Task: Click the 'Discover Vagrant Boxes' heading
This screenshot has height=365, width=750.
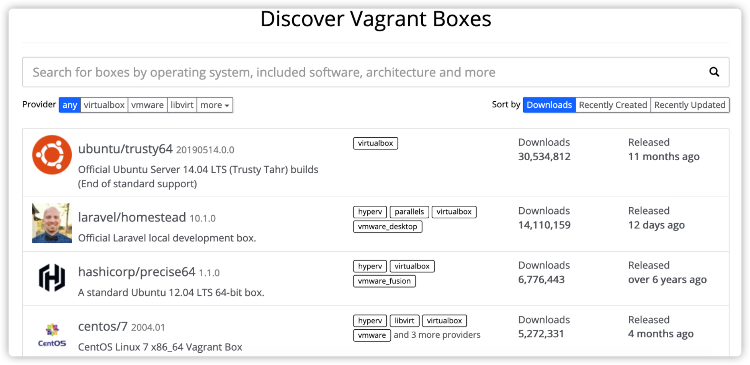Action: tap(375, 19)
